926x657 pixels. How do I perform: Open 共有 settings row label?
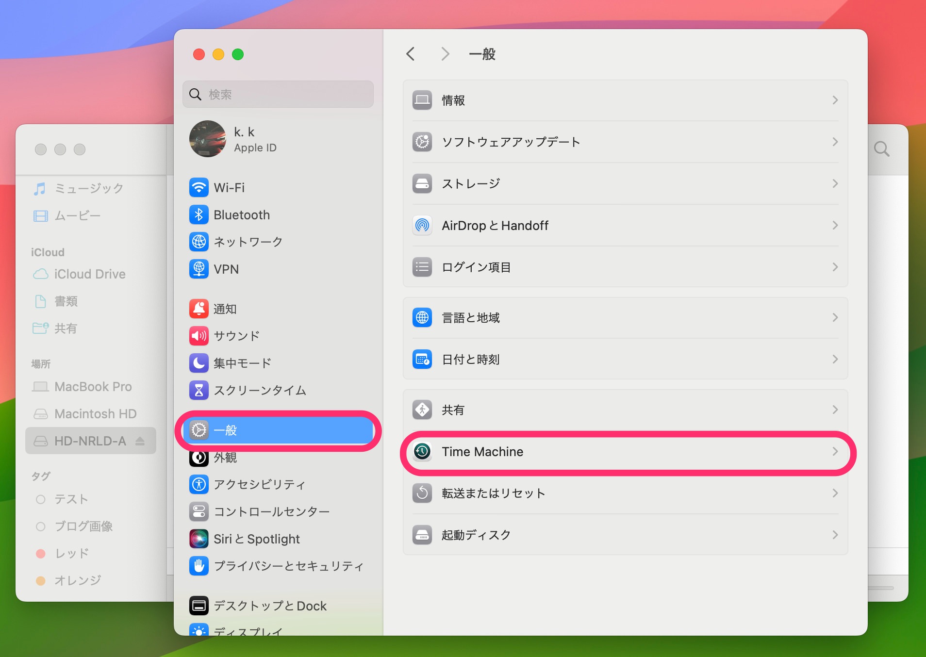click(x=453, y=410)
